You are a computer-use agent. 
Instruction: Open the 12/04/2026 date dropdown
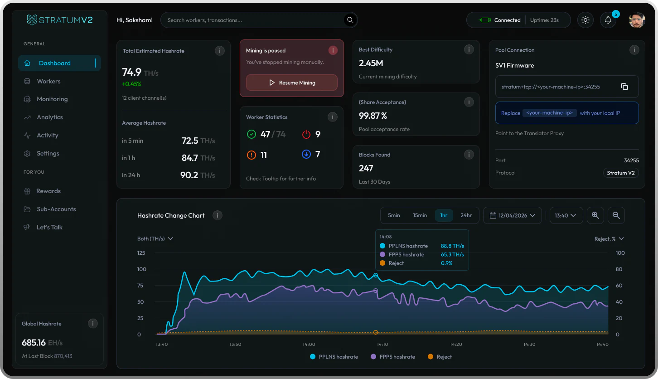pos(513,215)
